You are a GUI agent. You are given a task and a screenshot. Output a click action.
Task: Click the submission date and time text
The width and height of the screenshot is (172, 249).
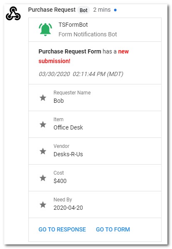81,74
